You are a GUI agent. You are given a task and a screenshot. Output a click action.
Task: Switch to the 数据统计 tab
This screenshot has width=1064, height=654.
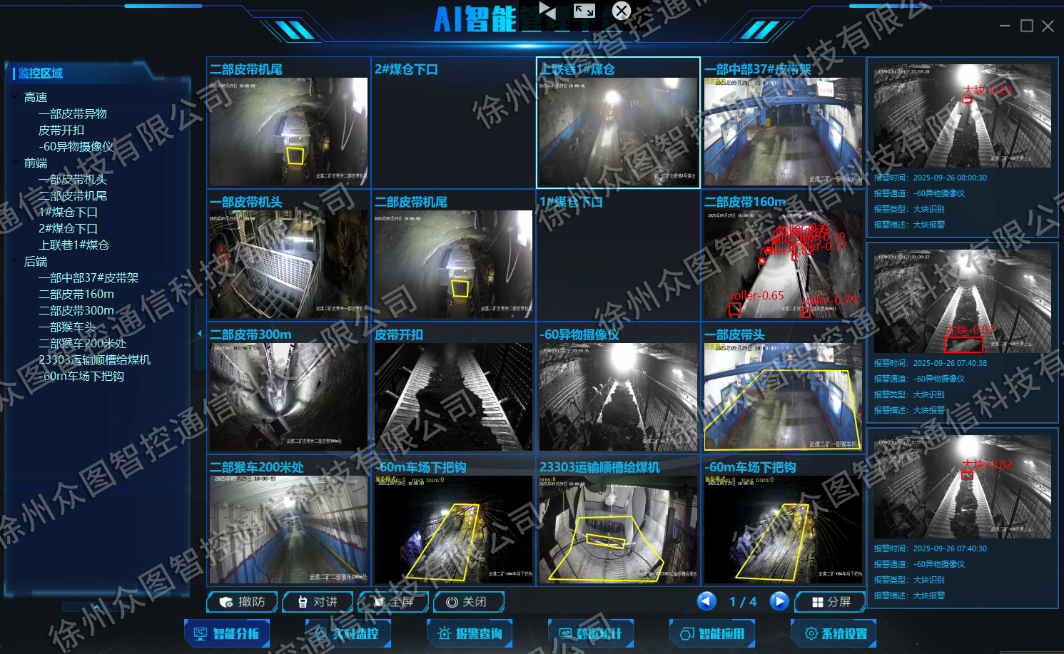(591, 633)
